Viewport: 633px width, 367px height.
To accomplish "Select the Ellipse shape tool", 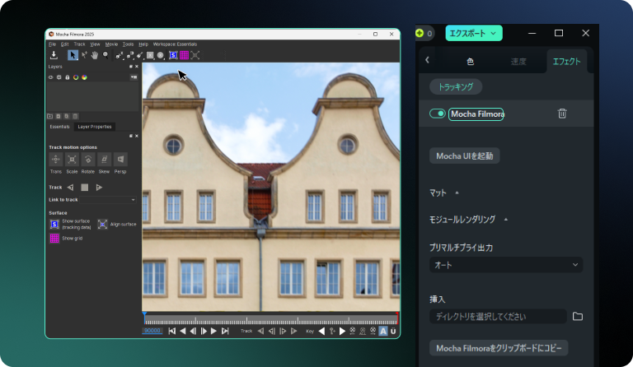I will click(161, 56).
